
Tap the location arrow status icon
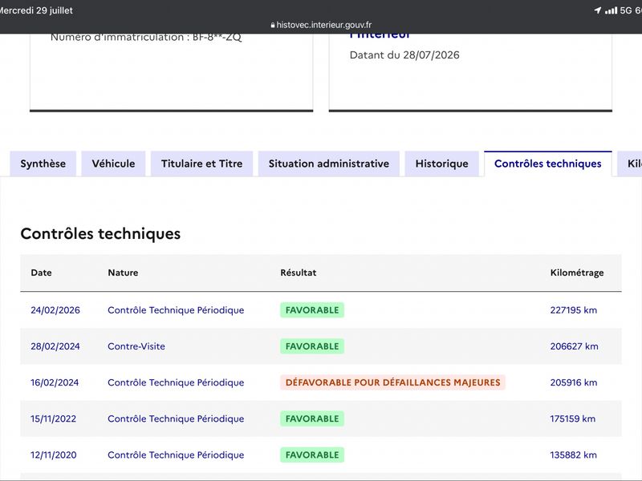(598, 10)
